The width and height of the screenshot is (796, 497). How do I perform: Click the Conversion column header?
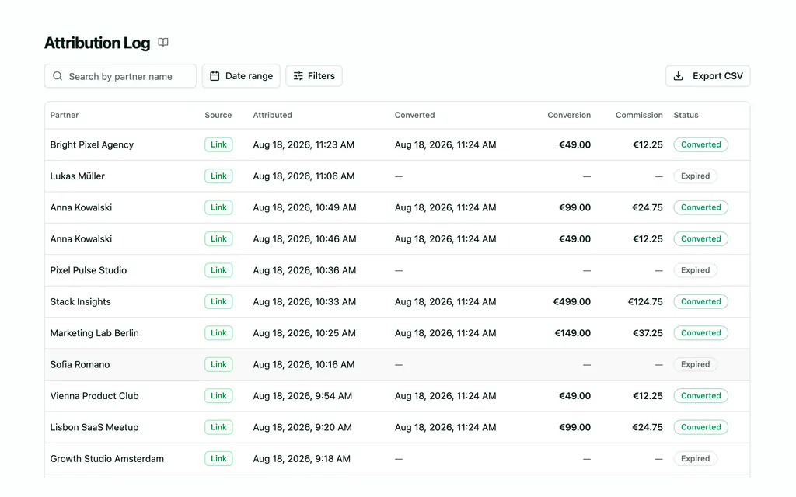coord(569,115)
